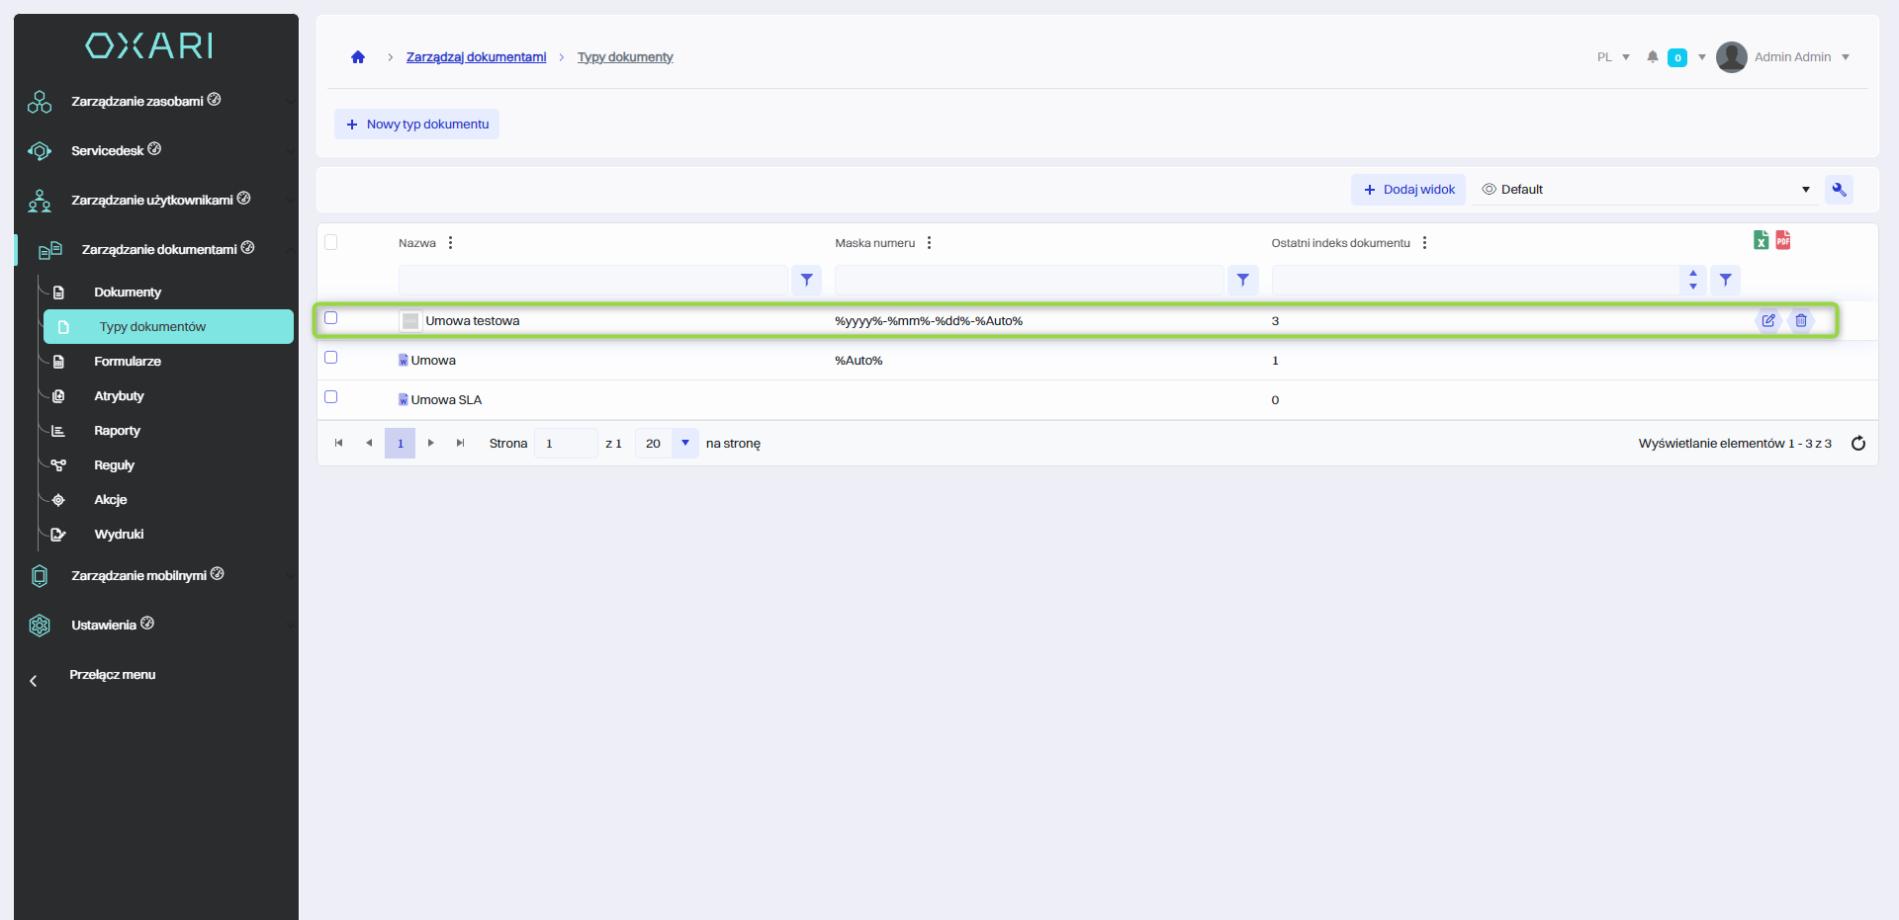Export table to PDF file
This screenshot has height=920, width=1899.
pos(1782,240)
